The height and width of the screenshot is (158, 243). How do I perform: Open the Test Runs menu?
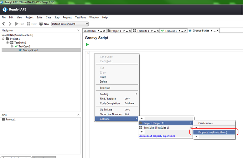pos(81,17)
